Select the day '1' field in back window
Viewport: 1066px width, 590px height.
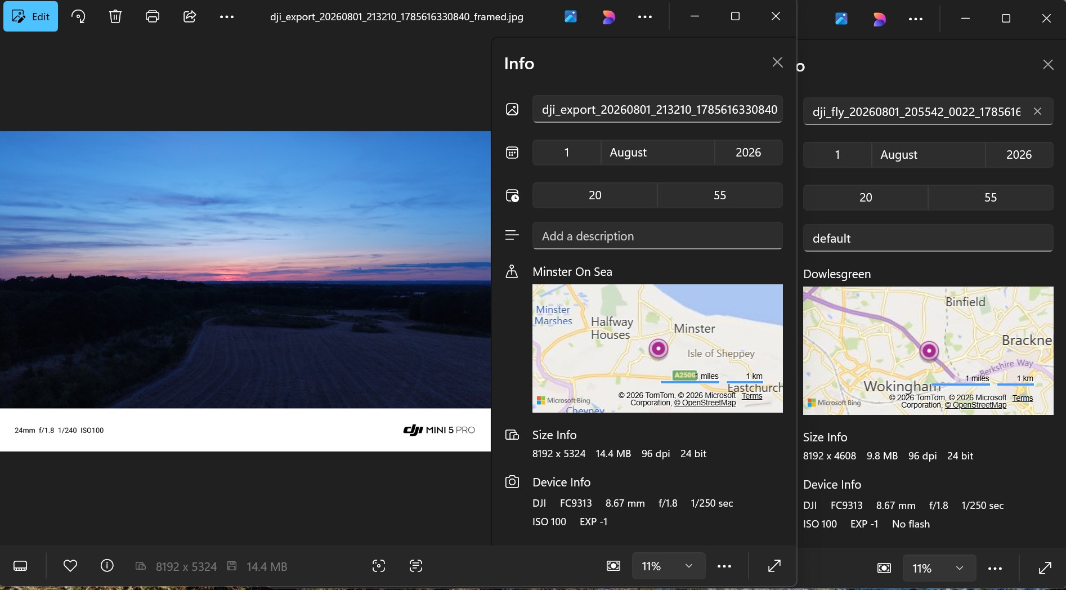(837, 155)
